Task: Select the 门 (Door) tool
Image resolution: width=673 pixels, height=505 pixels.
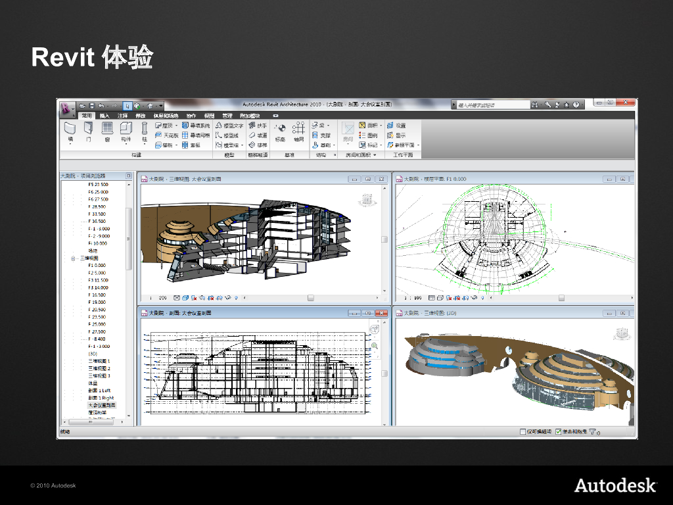Action: click(x=89, y=130)
